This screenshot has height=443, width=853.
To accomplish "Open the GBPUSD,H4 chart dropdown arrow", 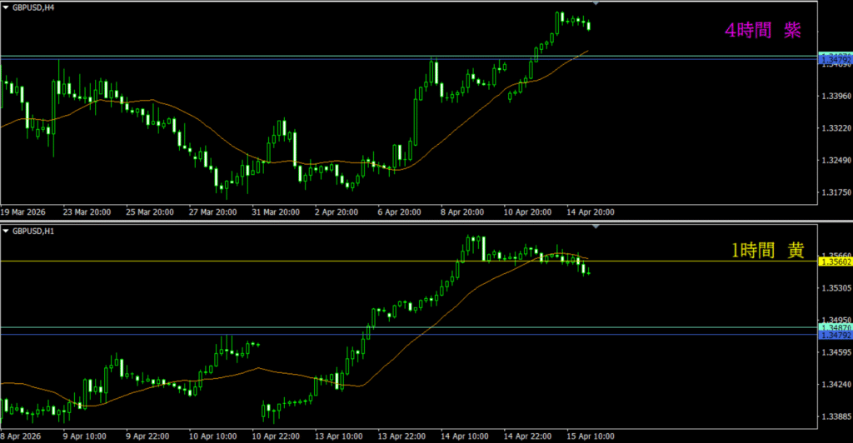I will (6, 7).
